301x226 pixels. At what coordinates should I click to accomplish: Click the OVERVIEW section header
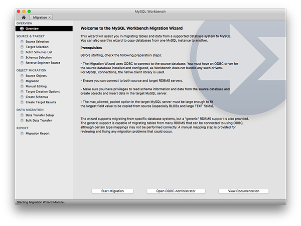(24, 23)
